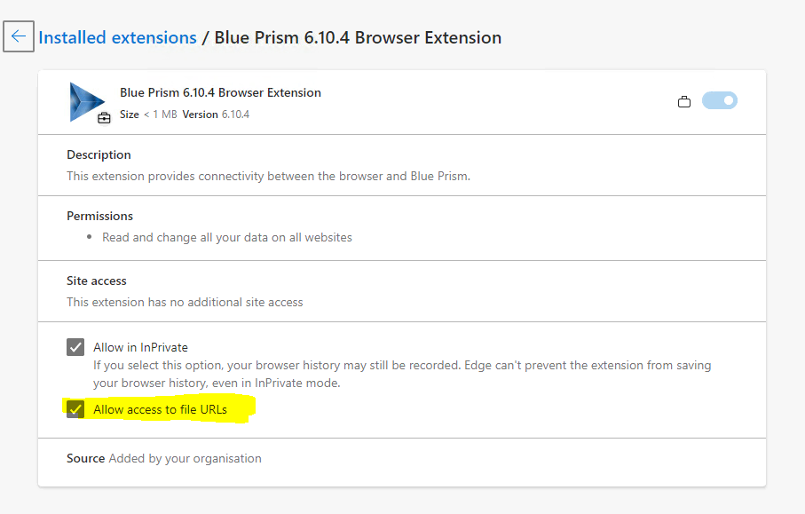The width and height of the screenshot is (805, 514).
Task: Click the 'Read and change all your data' permission
Action: click(227, 237)
